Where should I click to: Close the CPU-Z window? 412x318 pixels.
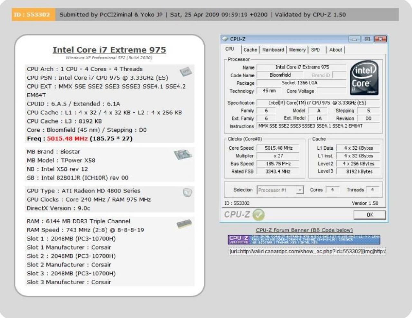tap(380, 39)
